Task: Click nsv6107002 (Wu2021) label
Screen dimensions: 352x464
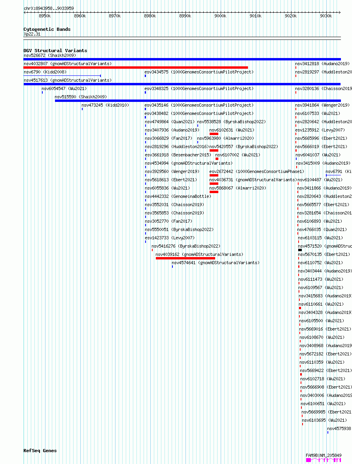Action: click(238, 155)
